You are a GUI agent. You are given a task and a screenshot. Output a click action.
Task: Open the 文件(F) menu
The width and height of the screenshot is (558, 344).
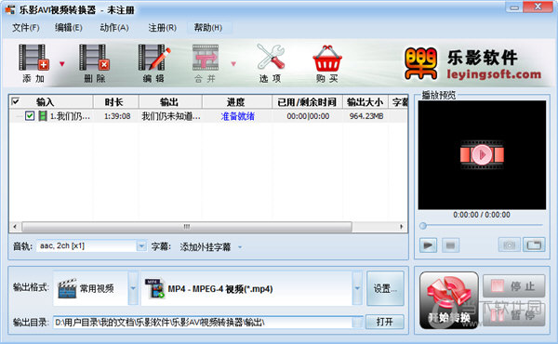(26, 27)
